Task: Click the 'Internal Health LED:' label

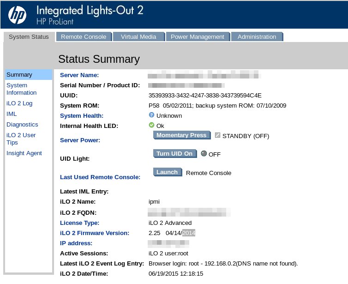Action: pos(89,126)
